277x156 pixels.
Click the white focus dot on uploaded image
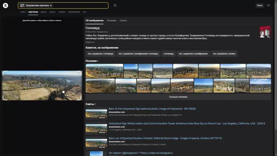pos(63,92)
